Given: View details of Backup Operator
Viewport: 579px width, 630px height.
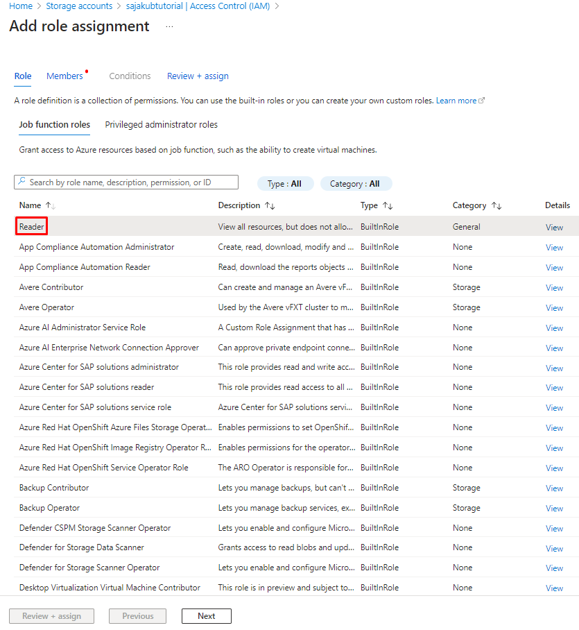Looking at the screenshot, I should tap(554, 509).
